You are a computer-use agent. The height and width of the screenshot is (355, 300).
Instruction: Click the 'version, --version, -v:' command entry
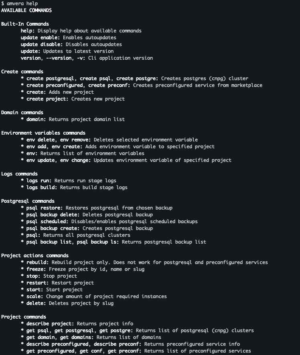point(53,58)
